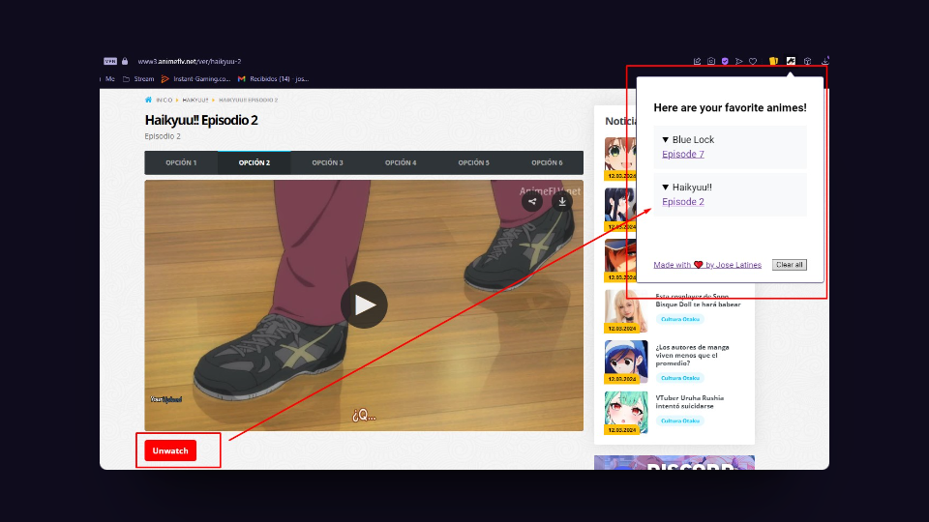Select the OPCIÓN 3 server tab
The height and width of the screenshot is (522, 929).
[327, 163]
